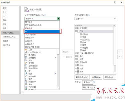Move selected tab up with up arrow button
Viewport: 125px width, 101px height.
[x=120, y=52]
